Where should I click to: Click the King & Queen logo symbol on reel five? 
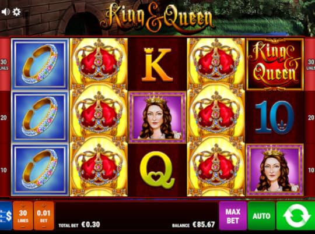point(275,65)
